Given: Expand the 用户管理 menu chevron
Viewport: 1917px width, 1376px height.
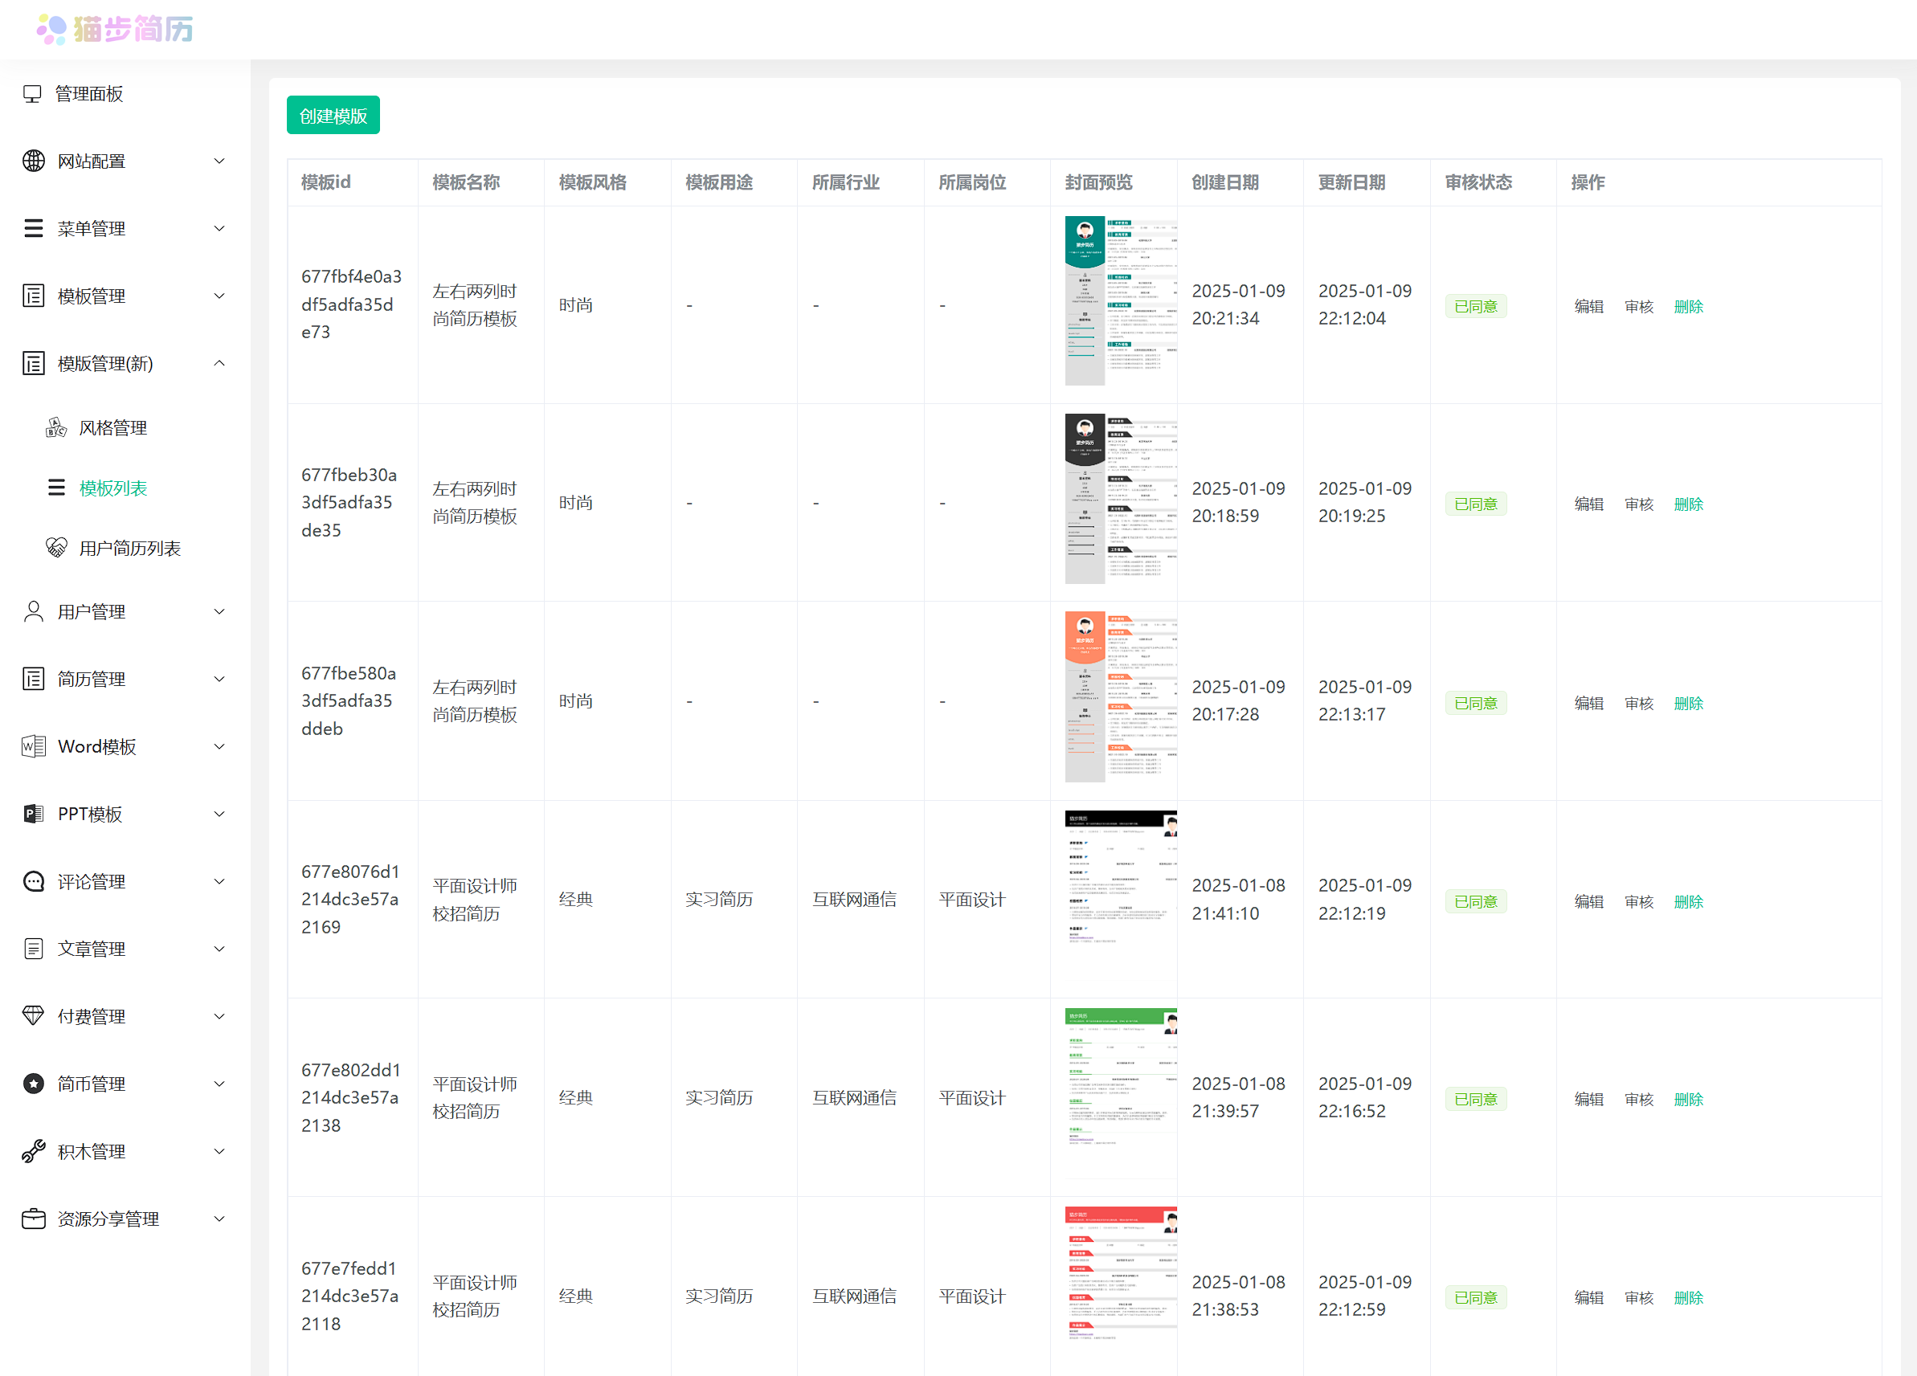Looking at the screenshot, I should coord(219,611).
